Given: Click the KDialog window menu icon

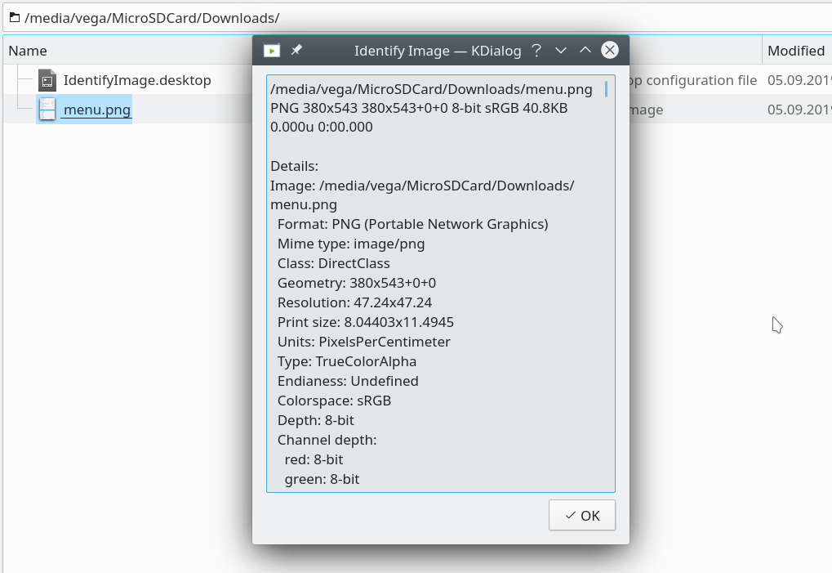Looking at the screenshot, I should point(272,51).
